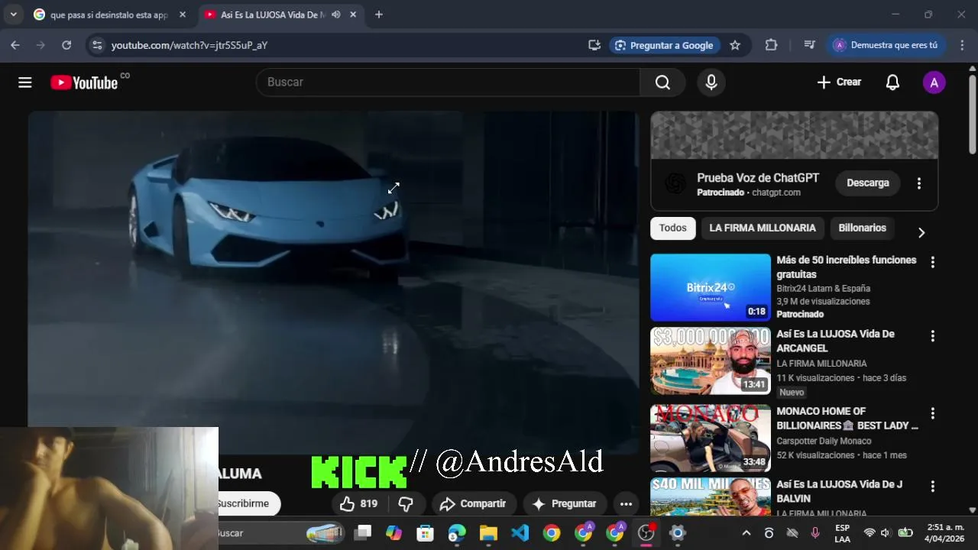Click the YouTube search magnifier button
Image resolution: width=978 pixels, height=550 pixels.
click(662, 82)
